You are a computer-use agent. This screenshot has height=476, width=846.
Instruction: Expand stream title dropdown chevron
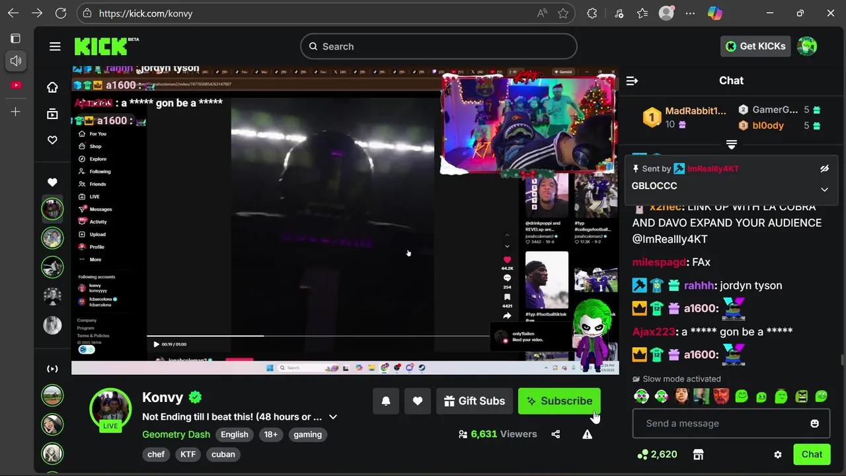(x=333, y=417)
